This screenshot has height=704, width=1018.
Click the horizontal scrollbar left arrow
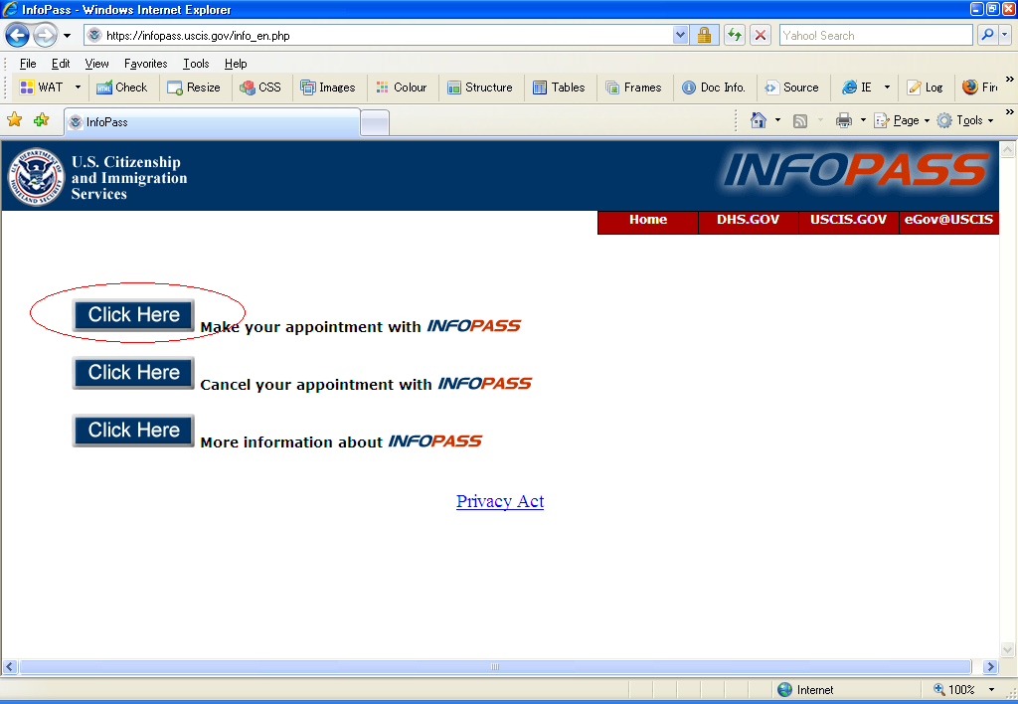pos(10,667)
